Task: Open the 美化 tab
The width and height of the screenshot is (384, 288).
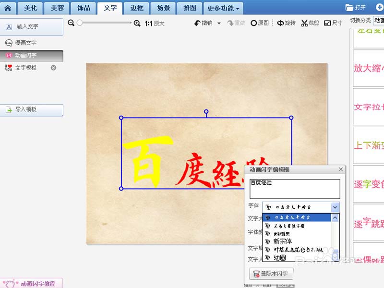Action: click(x=31, y=8)
